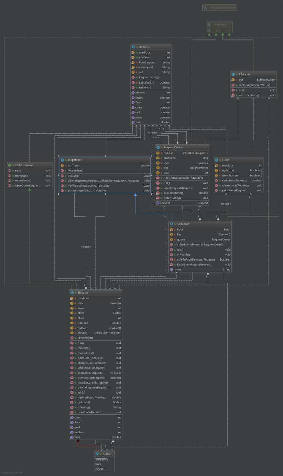Viewport: 283px width, 476px height.
Task: Select the dispatch() method in Dispatcher
Action: [x=105, y=176]
